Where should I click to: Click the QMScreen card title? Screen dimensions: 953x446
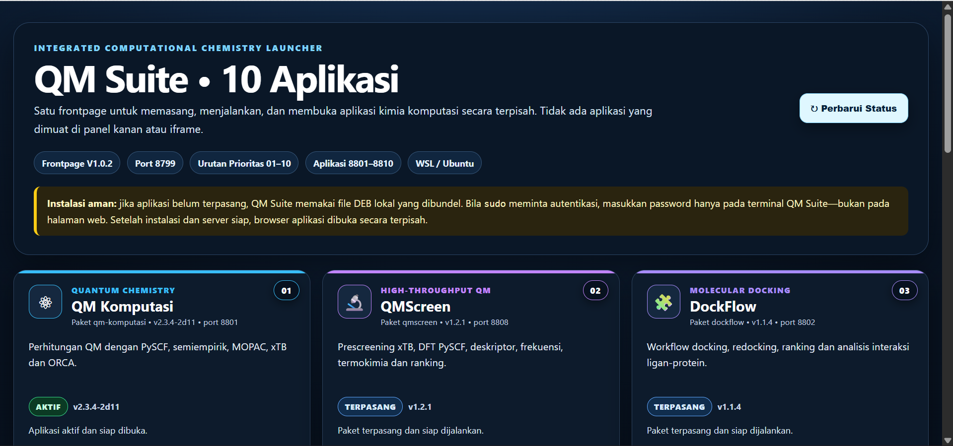click(x=416, y=307)
